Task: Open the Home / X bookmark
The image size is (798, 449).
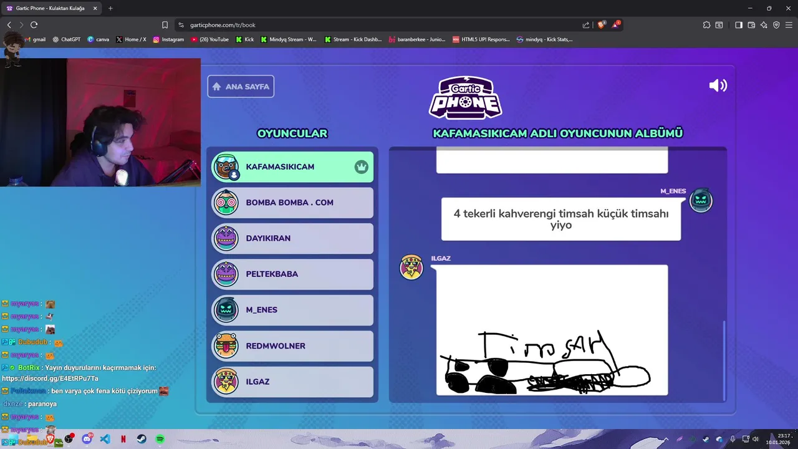Action: click(132, 39)
